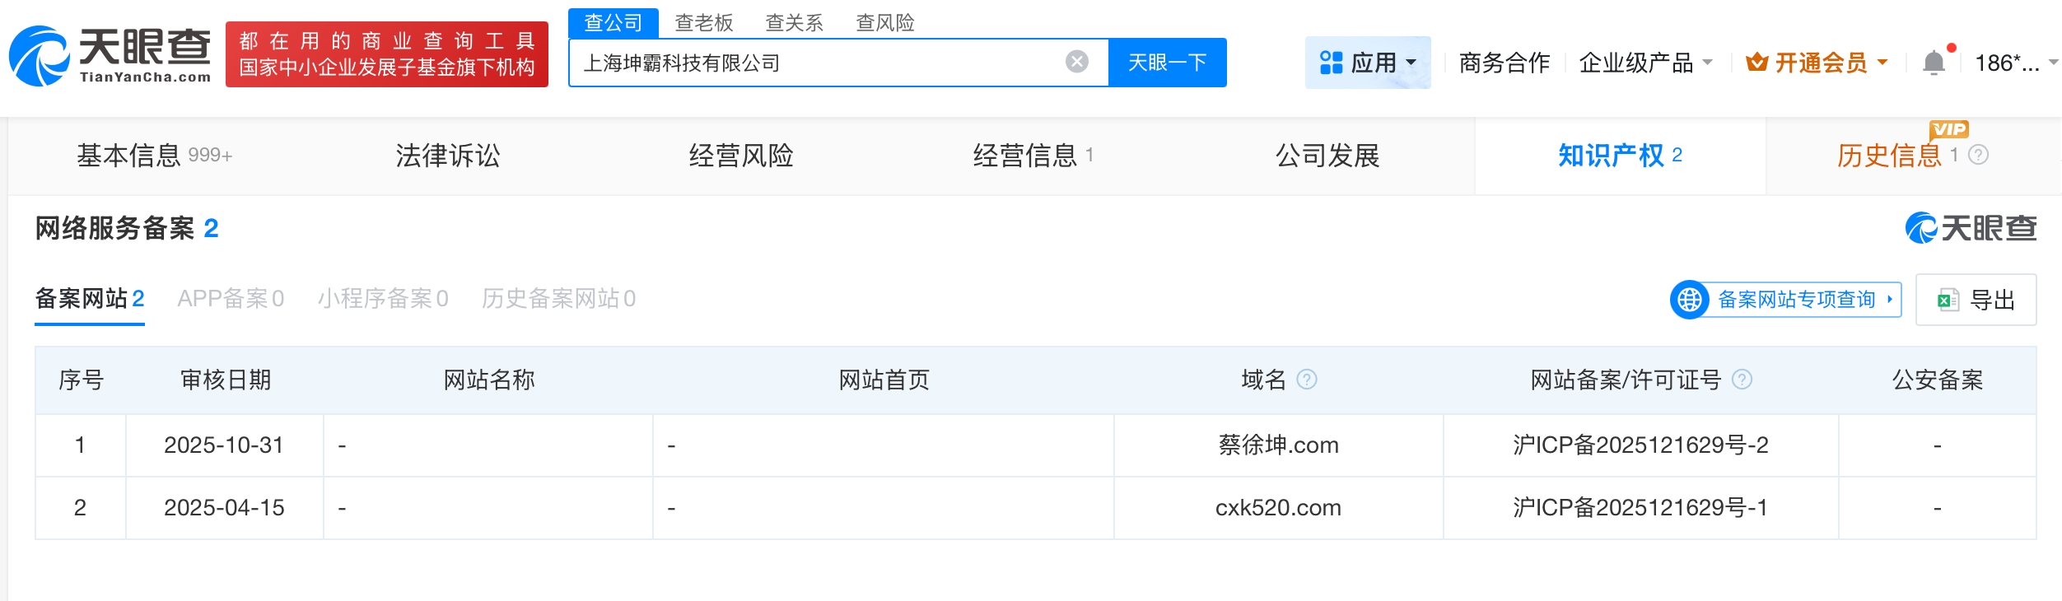Expand the 应用 dropdown

click(x=1368, y=63)
